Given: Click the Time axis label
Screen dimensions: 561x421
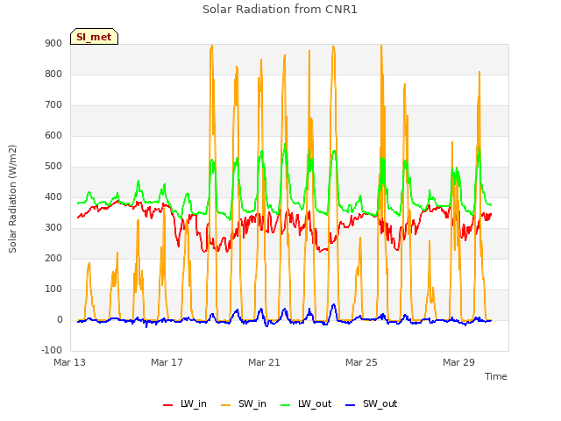Looking at the screenshot, I should click(x=496, y=376).
